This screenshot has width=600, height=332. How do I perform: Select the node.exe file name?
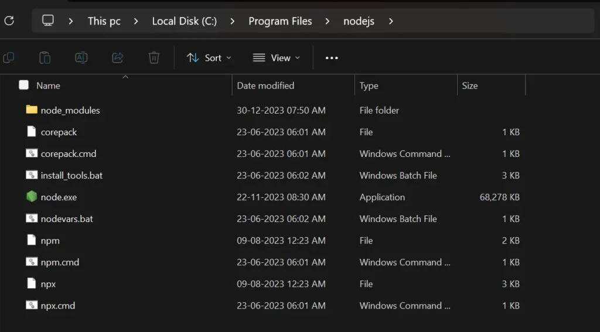[x=59, y=197]
